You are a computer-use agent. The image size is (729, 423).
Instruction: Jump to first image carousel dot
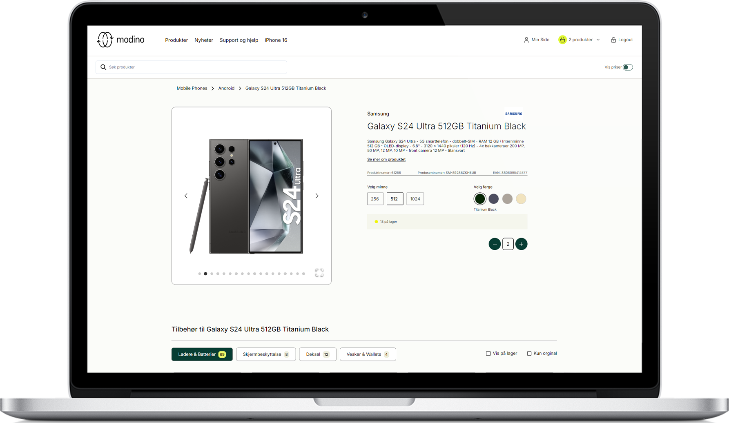coord(199,274)
